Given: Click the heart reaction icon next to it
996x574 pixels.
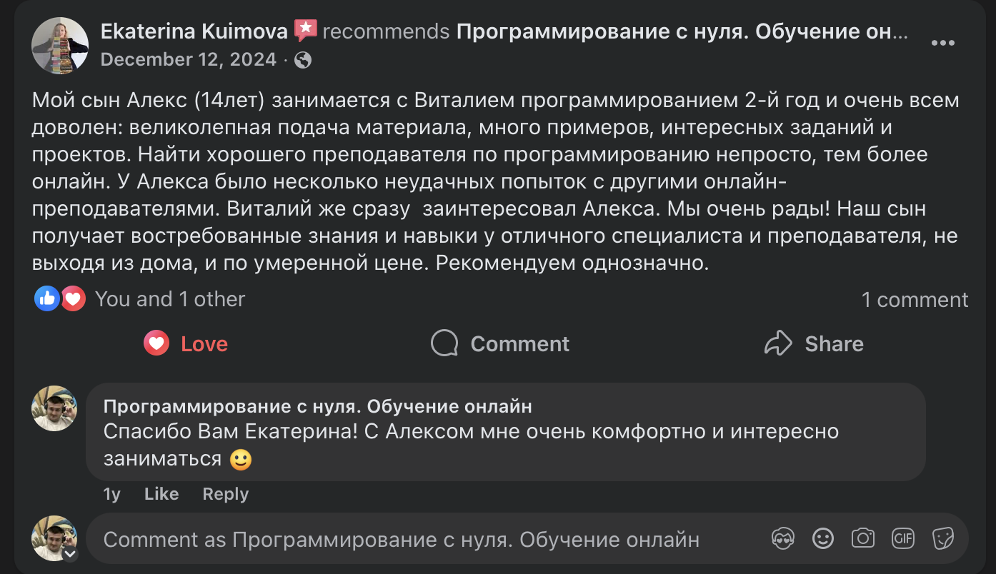Looking at the screenshot, I should coord(72,298).
